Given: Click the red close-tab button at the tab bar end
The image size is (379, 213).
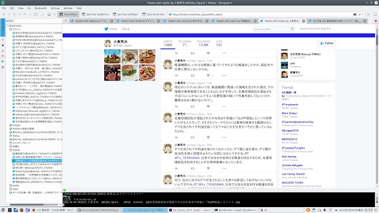Looking at the screenshot, I should coord(376,21).
